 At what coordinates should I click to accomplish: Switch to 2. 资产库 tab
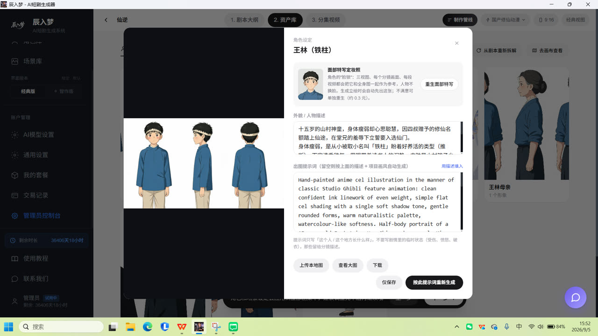pos(285,20)
